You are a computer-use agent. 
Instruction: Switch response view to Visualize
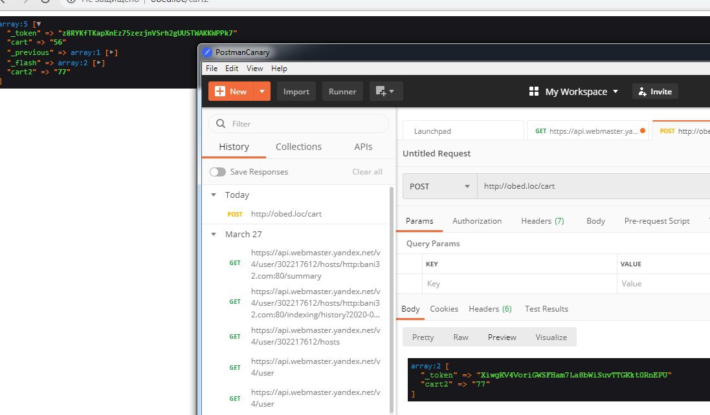(x=551, y=337)
